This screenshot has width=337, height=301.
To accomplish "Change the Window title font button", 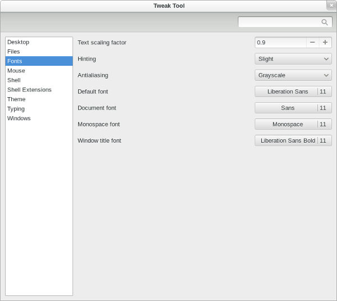I will pos(293,140).
